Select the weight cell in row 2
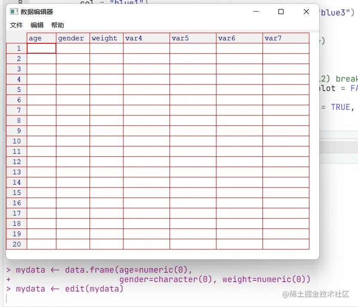358x307 pixels. pyautogui.click(x=106, y=59)
